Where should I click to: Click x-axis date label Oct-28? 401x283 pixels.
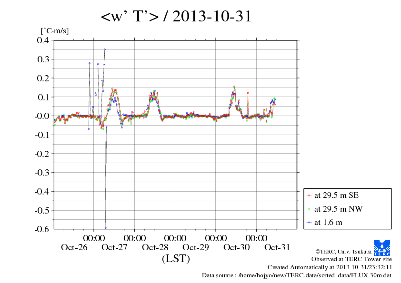point(155,247)
